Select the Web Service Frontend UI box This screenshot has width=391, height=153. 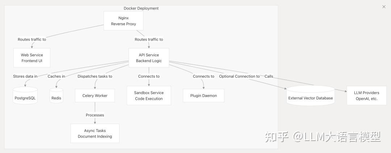[32, 58]
